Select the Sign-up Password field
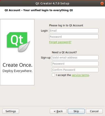 coord(75,64)
